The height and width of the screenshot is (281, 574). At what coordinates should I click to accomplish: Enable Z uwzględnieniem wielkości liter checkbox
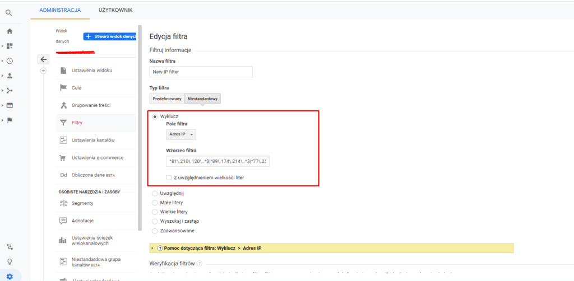coord(169,177)
